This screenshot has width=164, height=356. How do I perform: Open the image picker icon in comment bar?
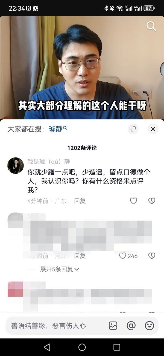click(x=113, y=326)
